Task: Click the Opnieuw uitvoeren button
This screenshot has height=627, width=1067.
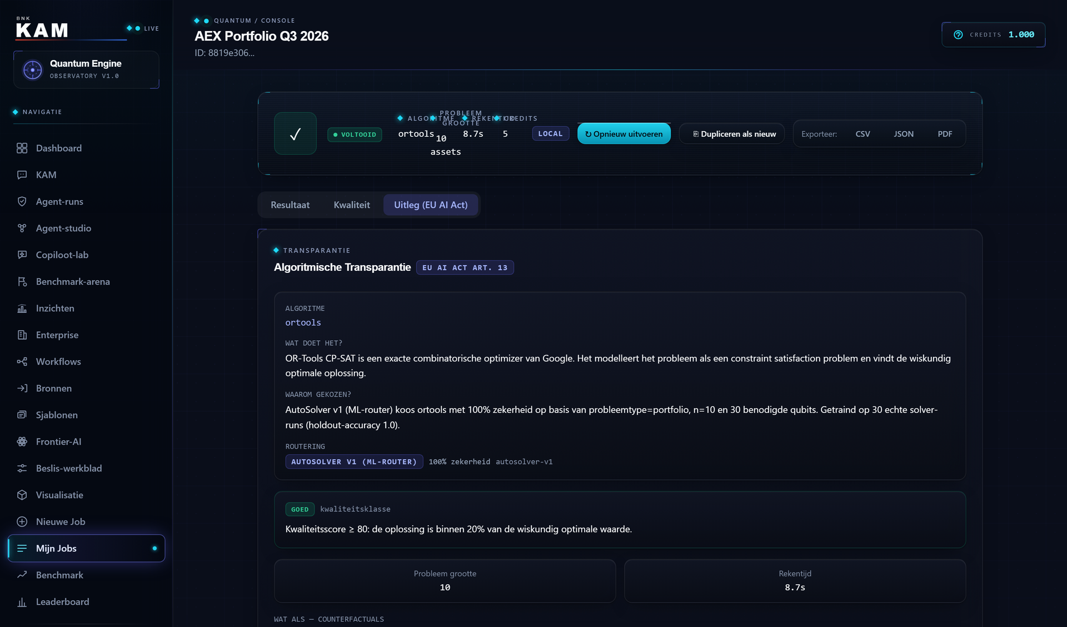Action: coord(624,134)
